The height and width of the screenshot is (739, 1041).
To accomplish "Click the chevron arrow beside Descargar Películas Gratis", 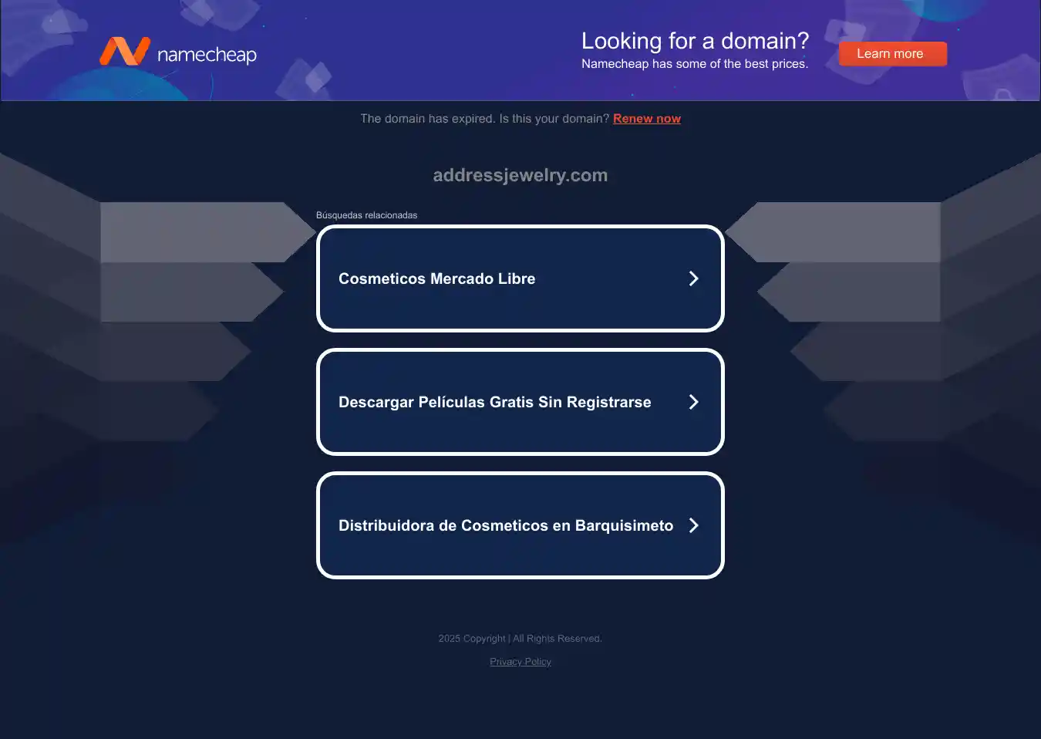I will (693, 402).
